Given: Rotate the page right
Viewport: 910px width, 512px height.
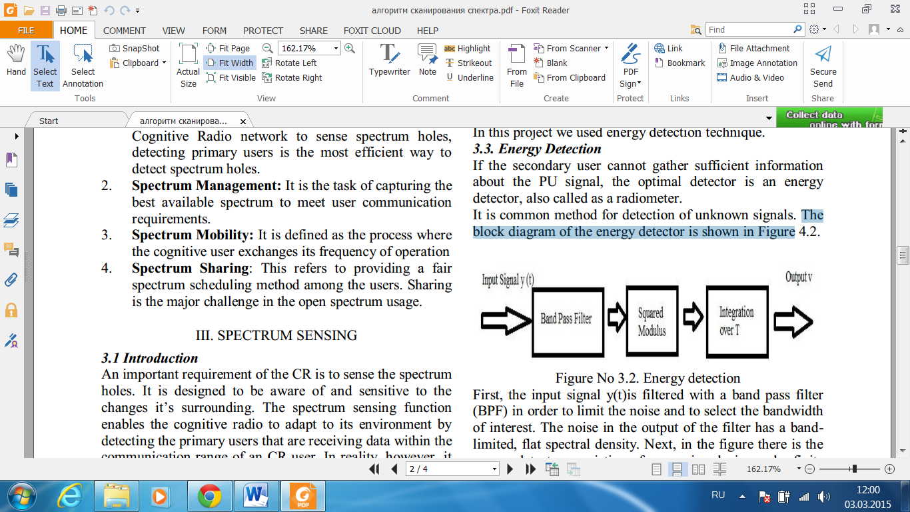Looking at the screenshot, I should click(292, 77).
